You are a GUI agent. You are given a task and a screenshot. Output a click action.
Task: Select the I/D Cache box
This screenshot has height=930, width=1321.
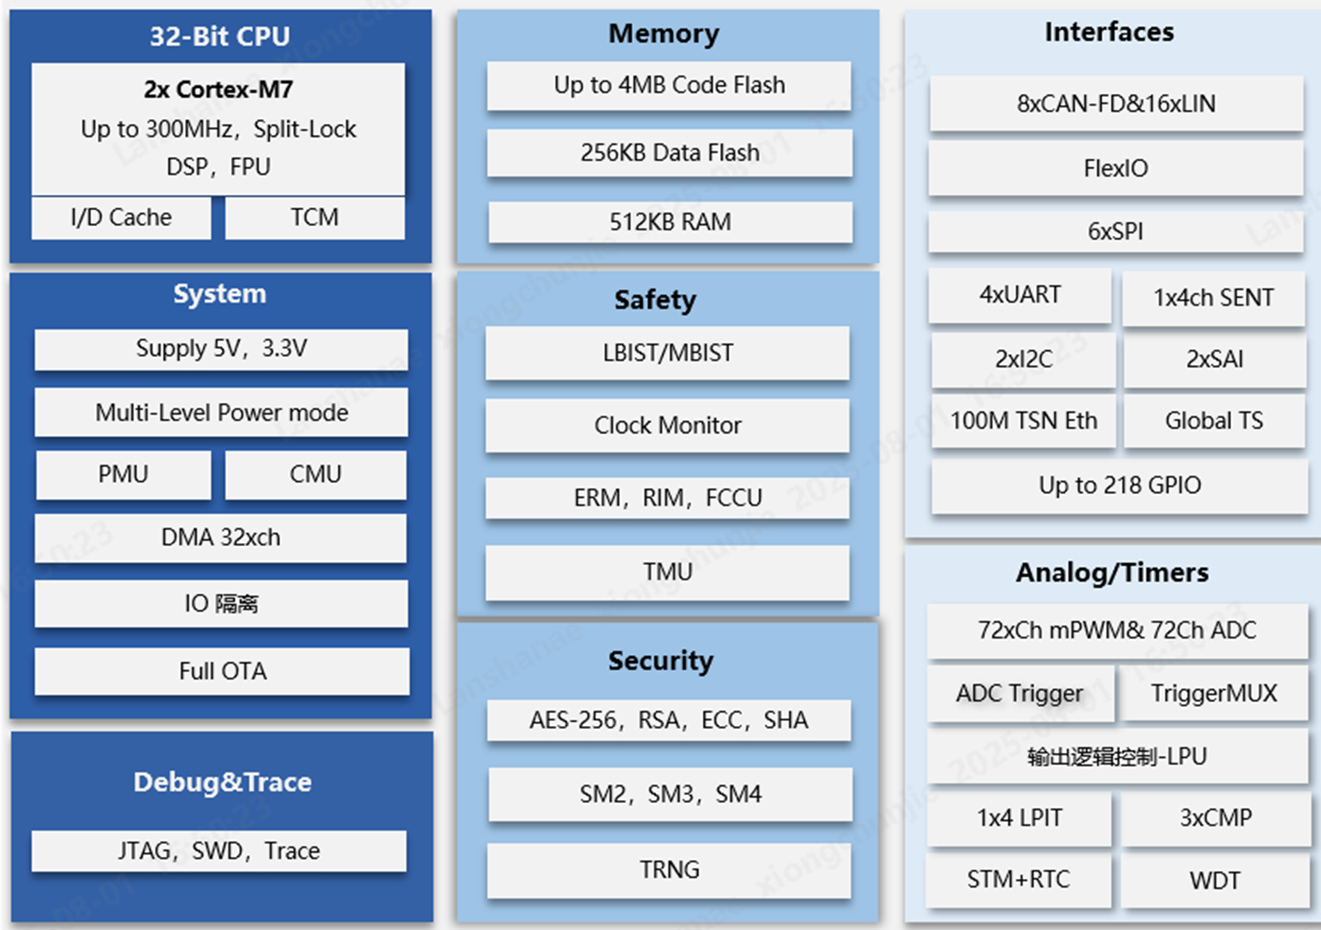(121, 217)
